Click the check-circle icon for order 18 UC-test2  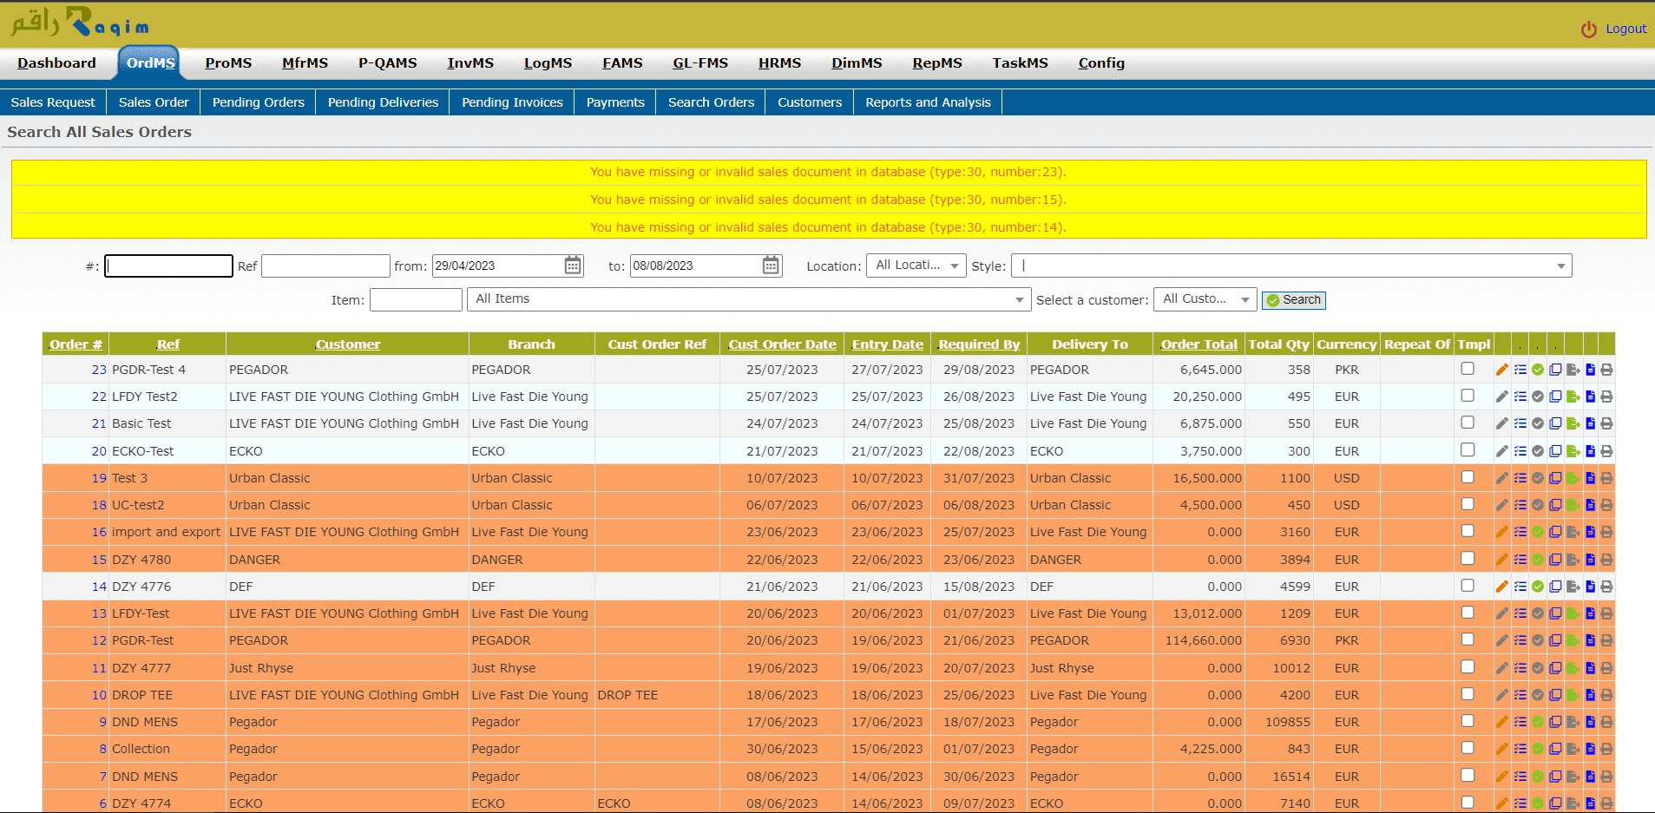(1537, 505)
